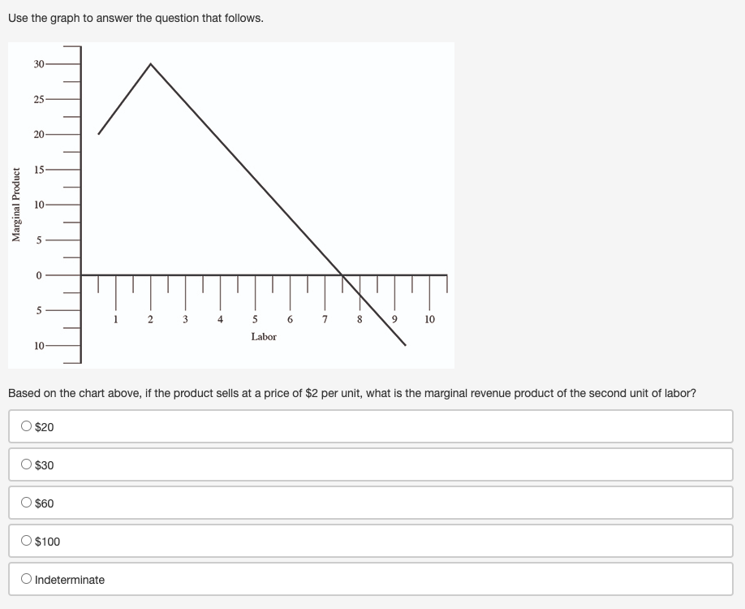Click the number 30 on vertical axis

[x=37, y=63]
